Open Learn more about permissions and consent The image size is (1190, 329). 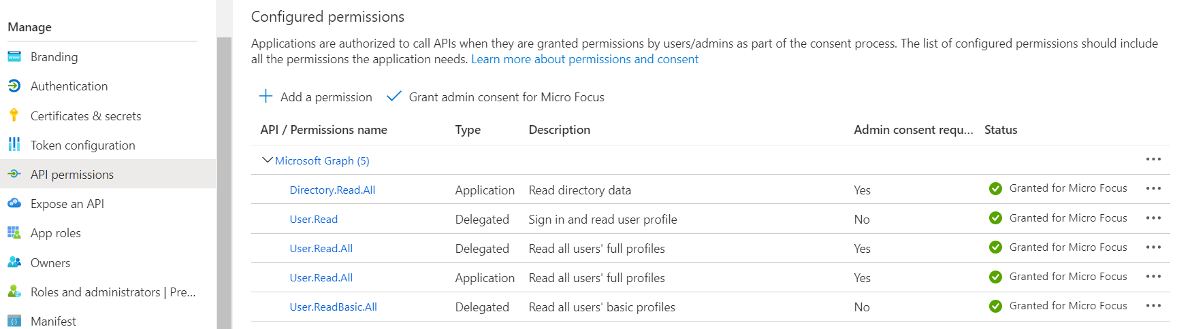click(584, 59)
